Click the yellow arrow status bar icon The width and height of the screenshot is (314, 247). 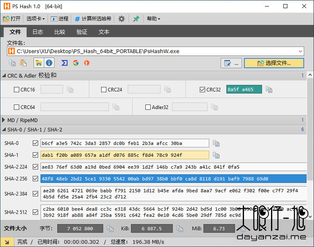[7, 242]
